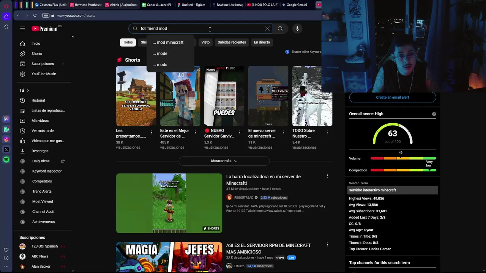
Task: Open the YouTube hamburger guide menu
Action: (x=22, y=28)
